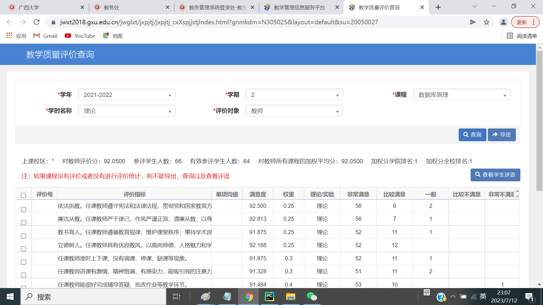Image resolution: width=543 pixels, height=305 pixels.
Task: Click the 查询 search button
Action: [472, 135]
